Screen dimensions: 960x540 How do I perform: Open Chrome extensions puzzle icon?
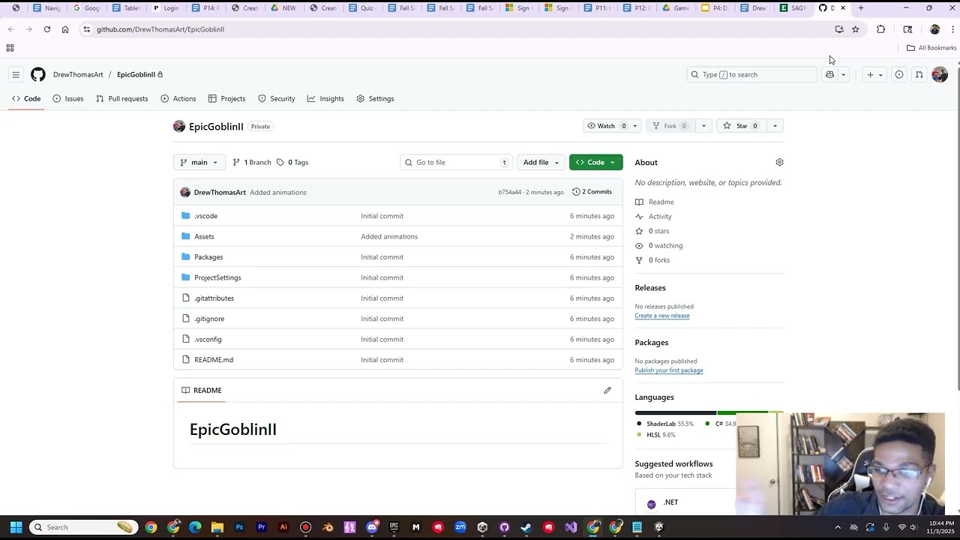tap(880, 29)
